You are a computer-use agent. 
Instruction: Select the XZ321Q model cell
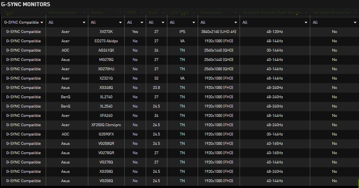[x=106, y=78]
